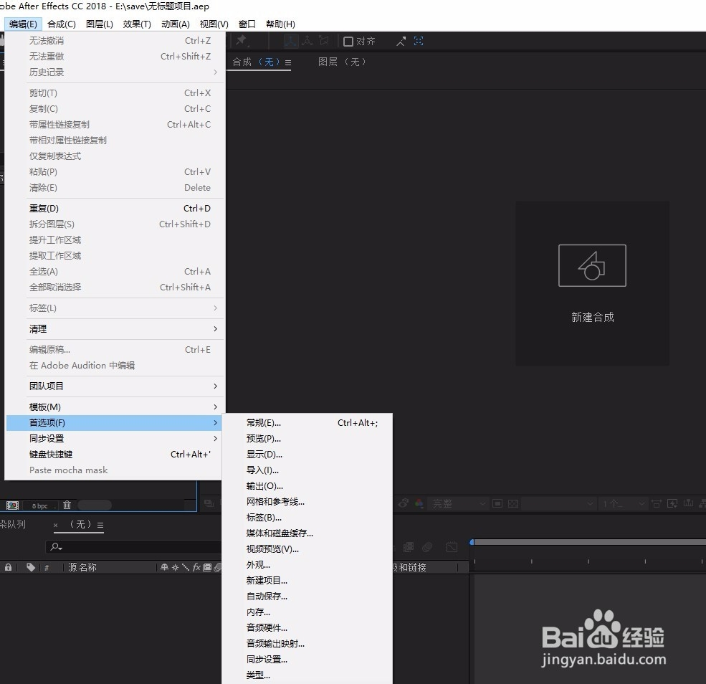Expand the 历史记录 submenu
Image resolution: width=706 pixels, height=684 pixels.
[x=56, y=72]
